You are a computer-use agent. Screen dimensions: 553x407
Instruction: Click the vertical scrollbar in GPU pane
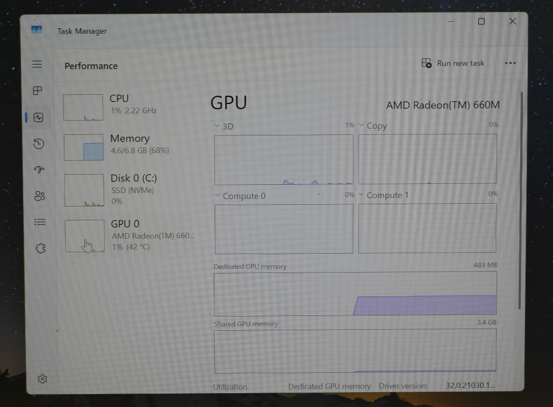(521, 201)
